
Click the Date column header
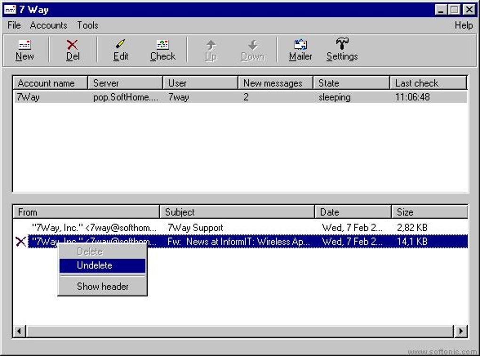[x=353, y=212]
